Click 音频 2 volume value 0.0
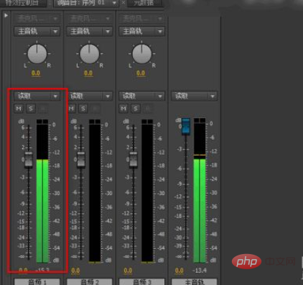The image size is (303, 285). point(75,271)
